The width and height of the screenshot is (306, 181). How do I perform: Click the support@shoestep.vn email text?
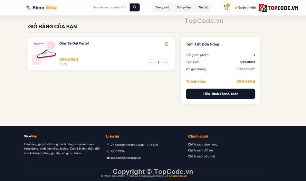(126, 158)
